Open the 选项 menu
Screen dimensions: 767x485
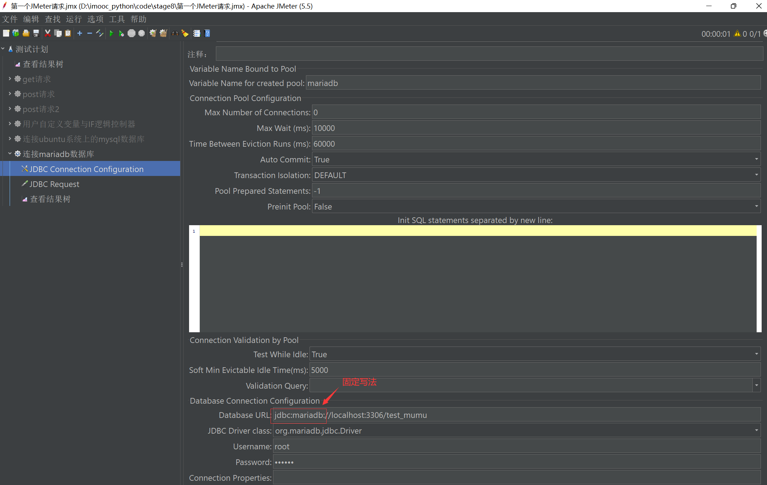pyautogui.click(x=95, y=19)
